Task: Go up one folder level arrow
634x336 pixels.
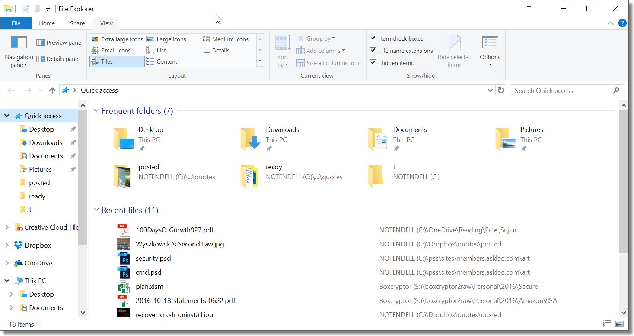Action: click(52, 90)
